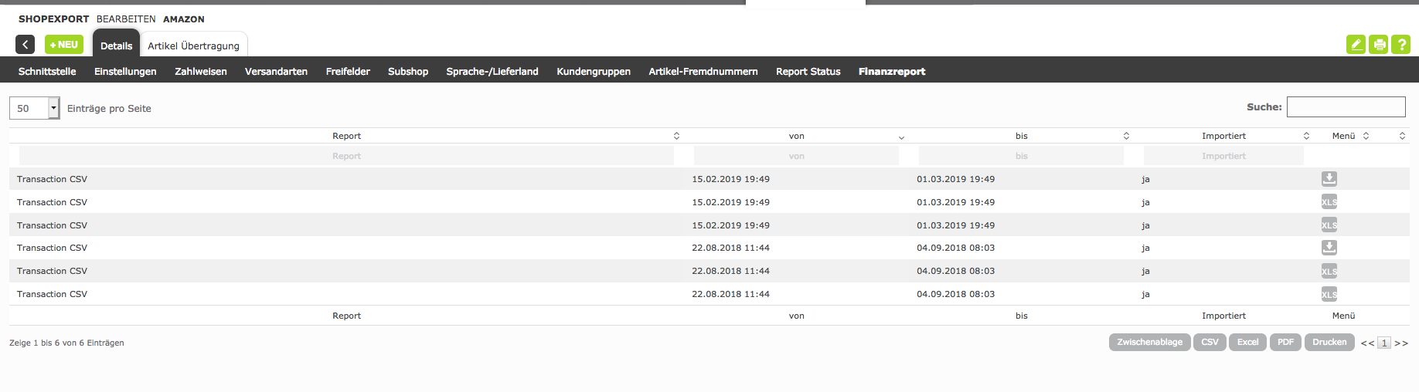Open help via the question mark icon

pyautogui.click(x=1401, y=45)
